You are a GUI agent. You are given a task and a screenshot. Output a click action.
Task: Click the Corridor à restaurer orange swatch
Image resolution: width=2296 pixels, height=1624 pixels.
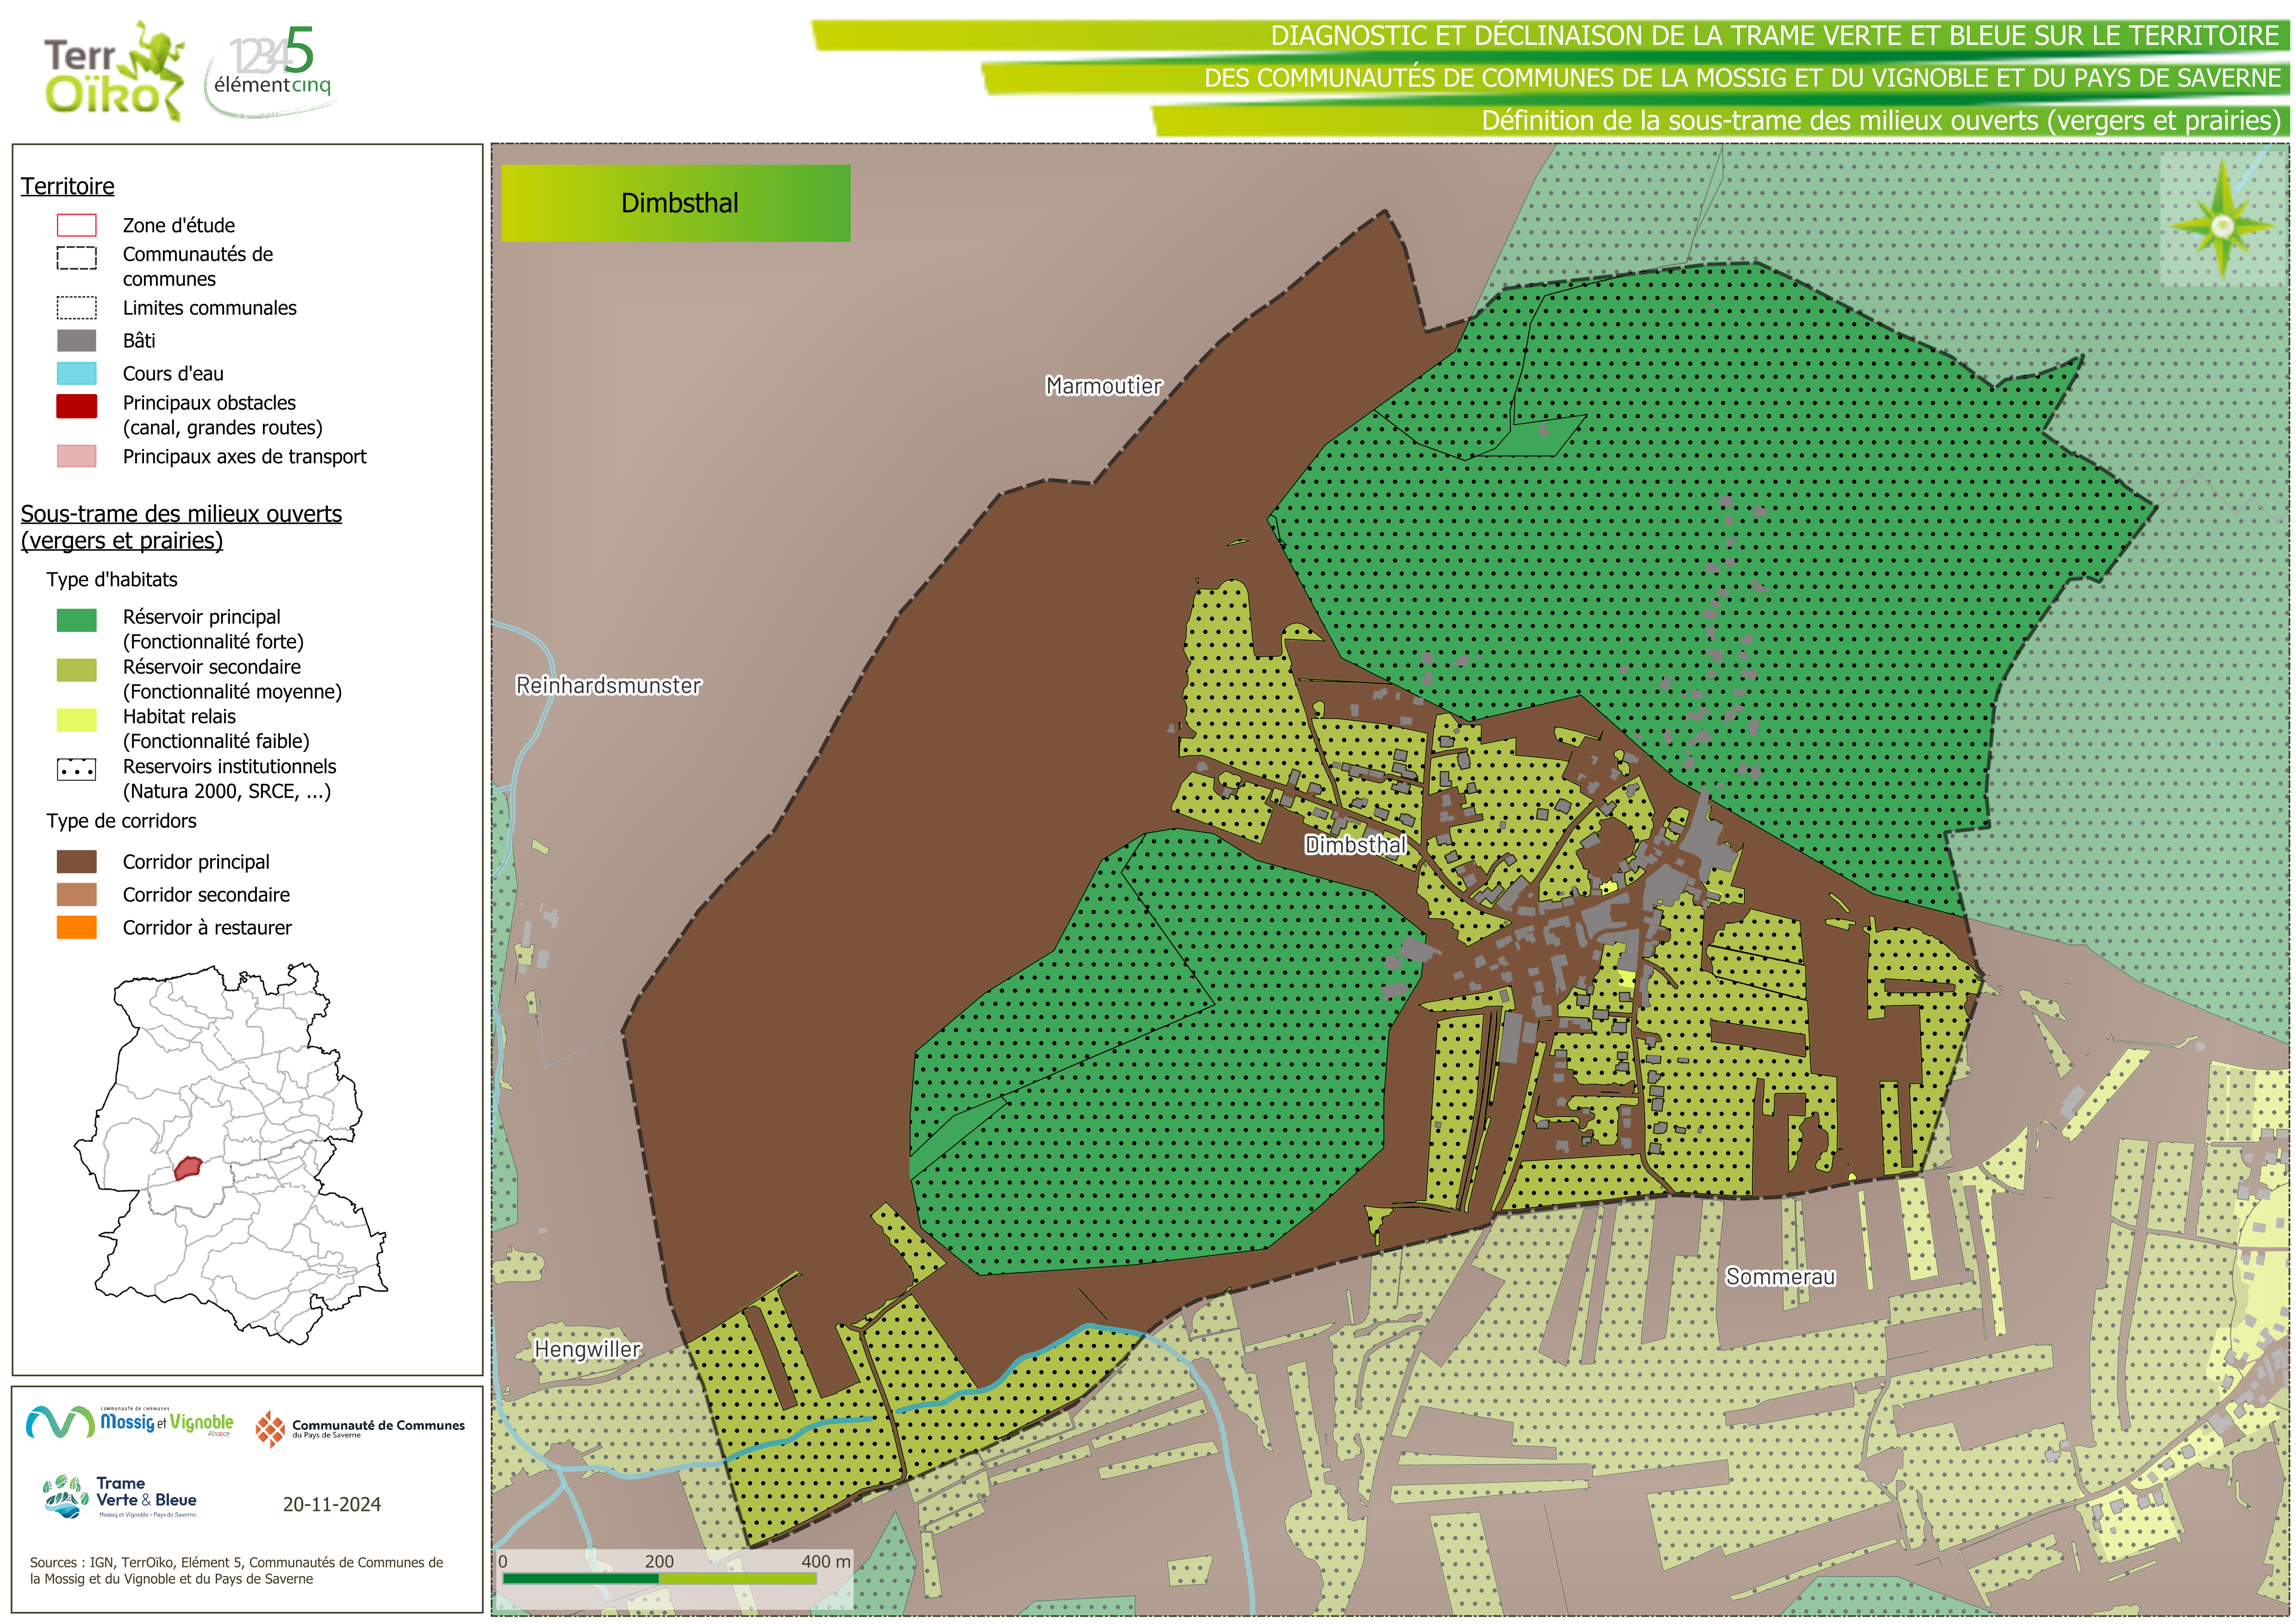pos(77,928)
